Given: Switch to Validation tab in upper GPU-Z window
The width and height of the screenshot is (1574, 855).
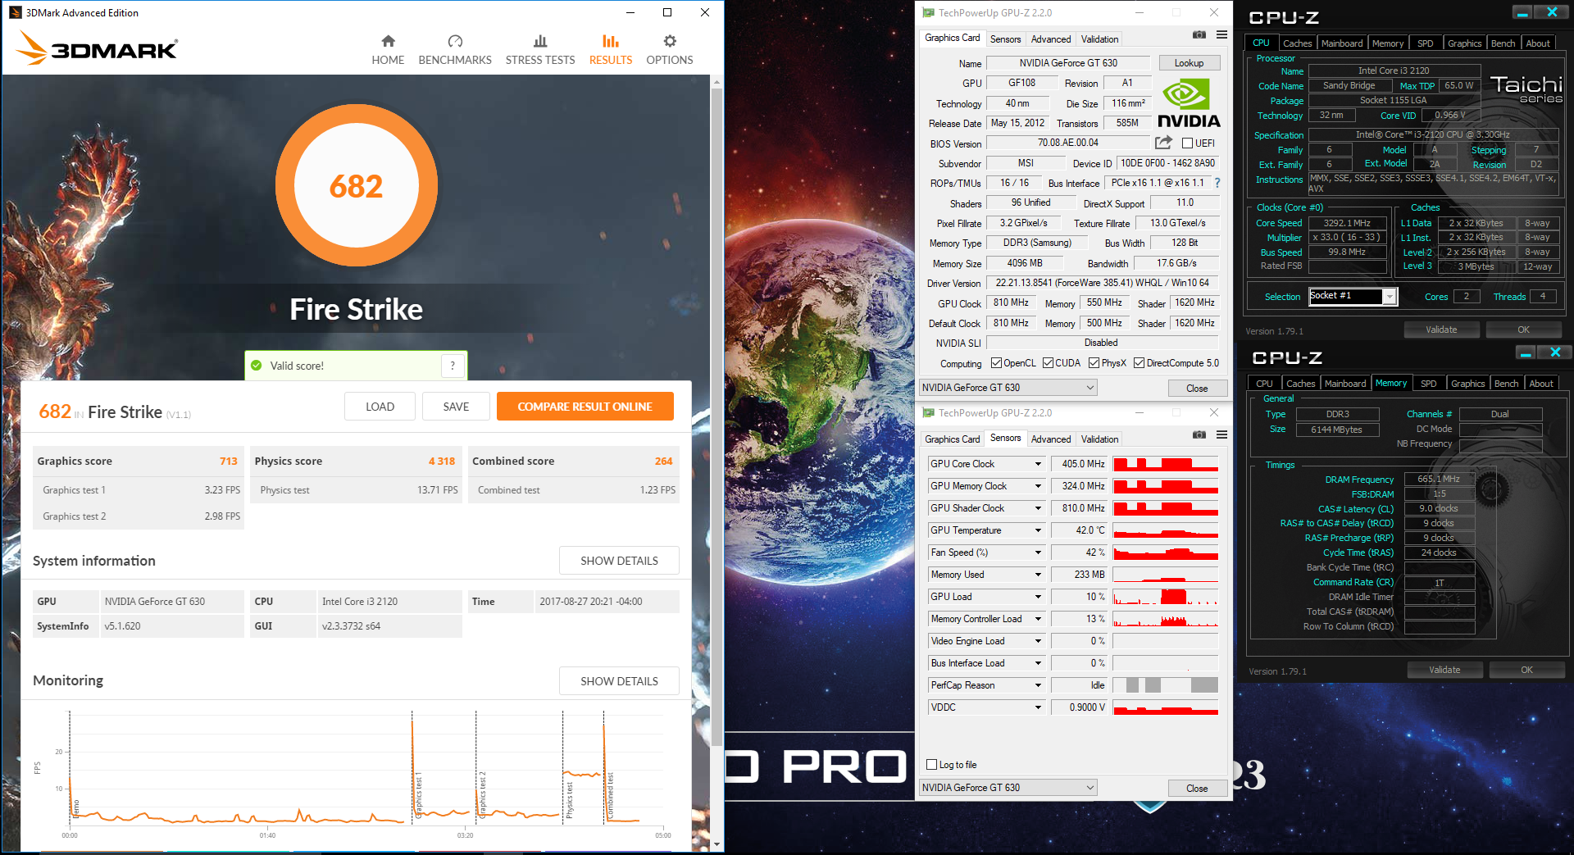Looking at the screenshot, I should point(1099,39).
